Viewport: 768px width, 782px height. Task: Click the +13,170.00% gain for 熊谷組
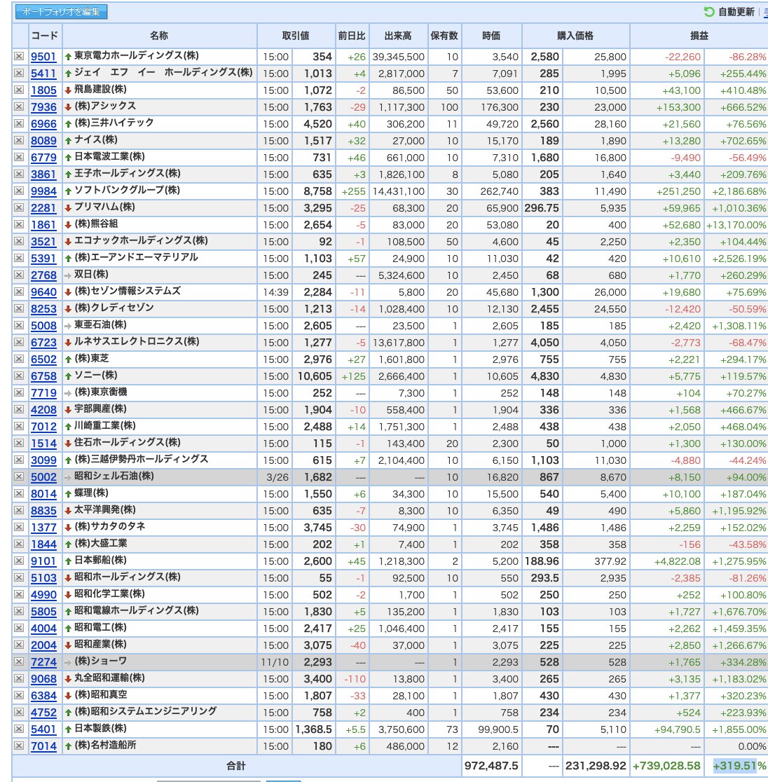click(736, 225)
